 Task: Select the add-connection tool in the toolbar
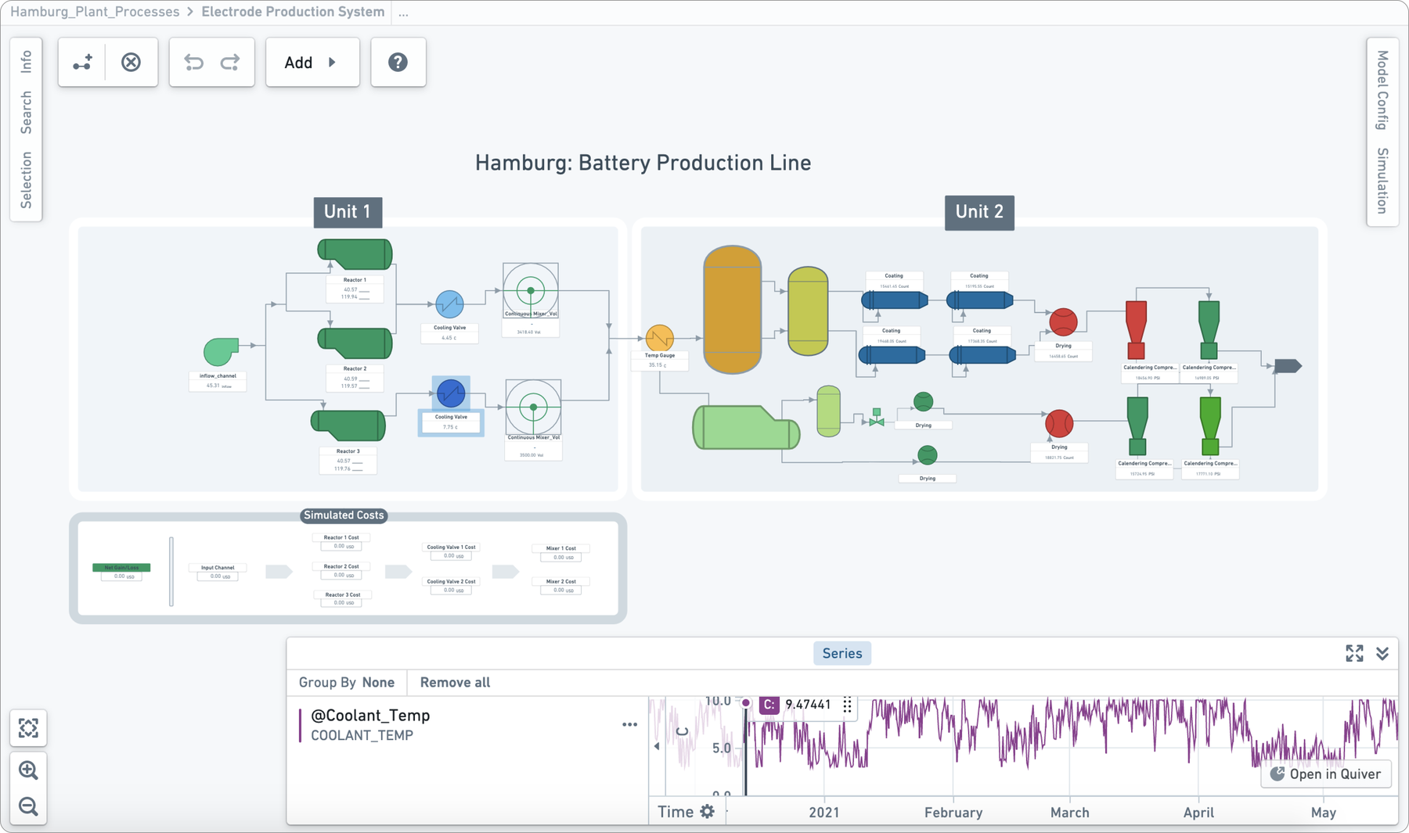84,62
